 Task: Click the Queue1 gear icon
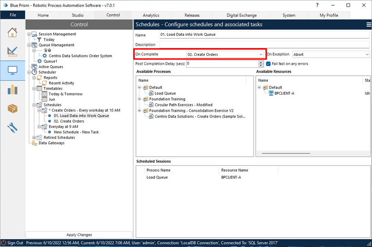pyautogui.click(x=39, y=61)
